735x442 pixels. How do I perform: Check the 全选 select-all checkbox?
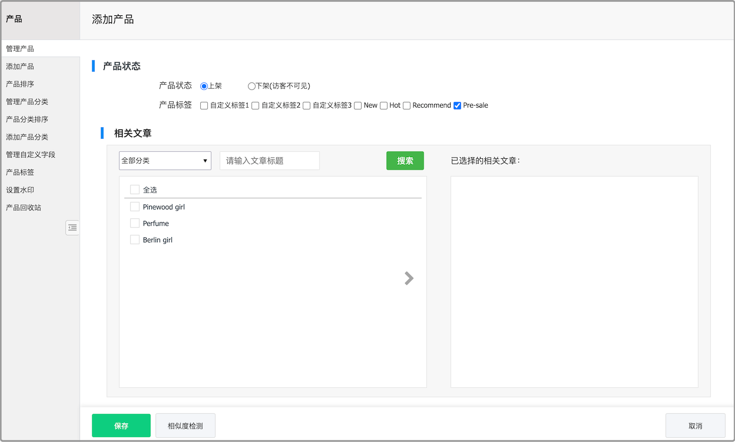(134, 190)
